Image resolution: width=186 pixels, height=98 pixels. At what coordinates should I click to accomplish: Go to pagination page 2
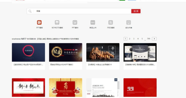pyautogui.click(x=130, y=39)
